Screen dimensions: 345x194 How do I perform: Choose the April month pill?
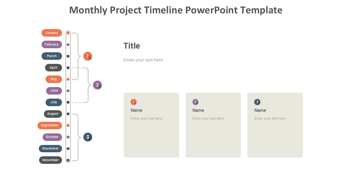(x=53, y=68)
